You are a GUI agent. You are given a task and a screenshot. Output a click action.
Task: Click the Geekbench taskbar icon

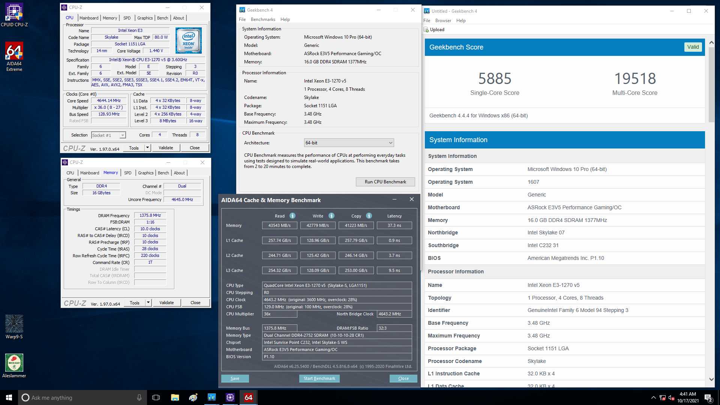pyautogui.click(x=211, y=397)
